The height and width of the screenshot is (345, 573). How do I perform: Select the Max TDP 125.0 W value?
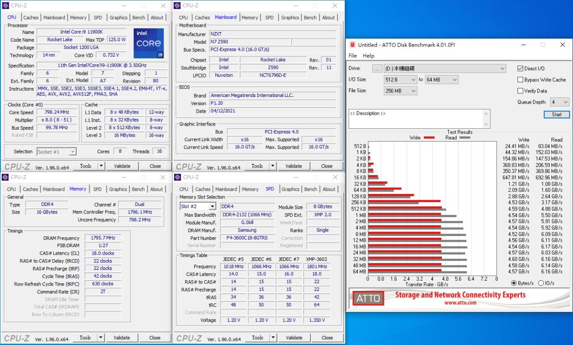click(117, 39)
